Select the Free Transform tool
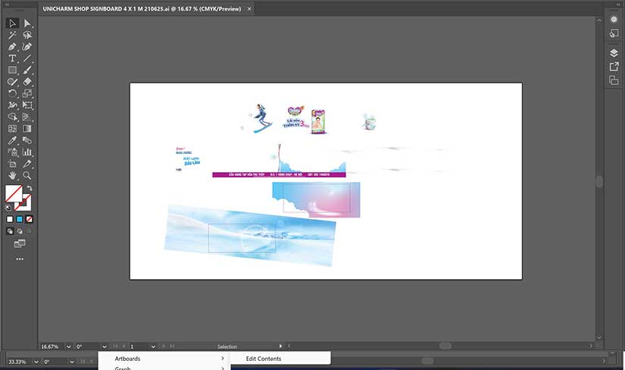 [27, 105]
